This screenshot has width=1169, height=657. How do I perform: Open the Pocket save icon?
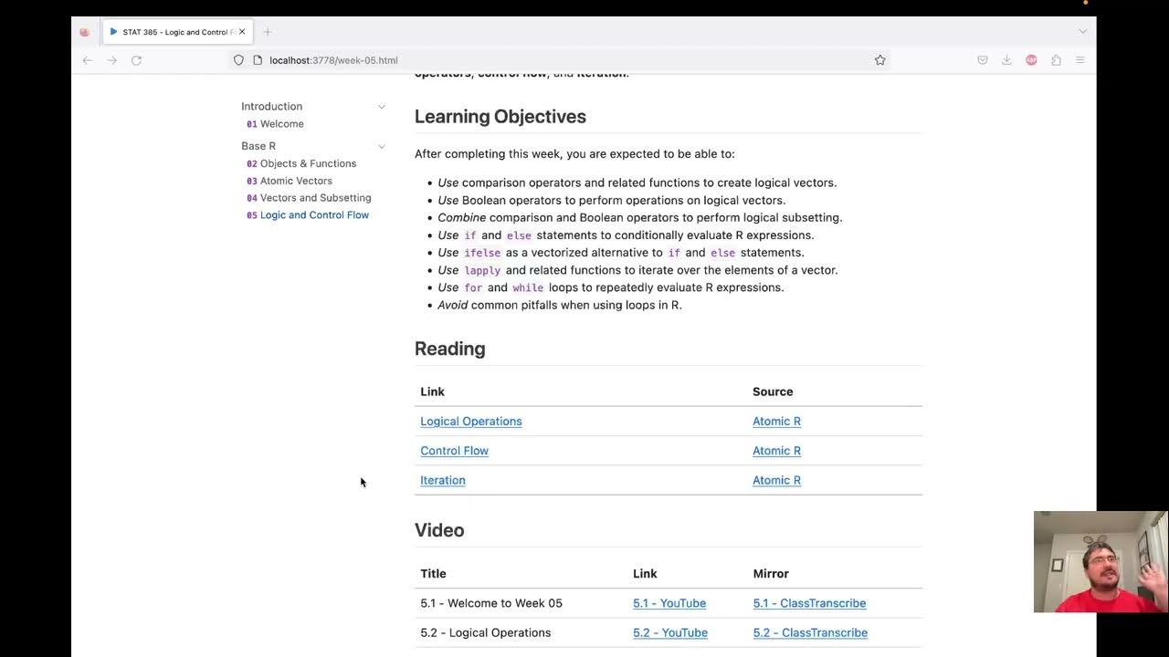[x=983, y=60]
